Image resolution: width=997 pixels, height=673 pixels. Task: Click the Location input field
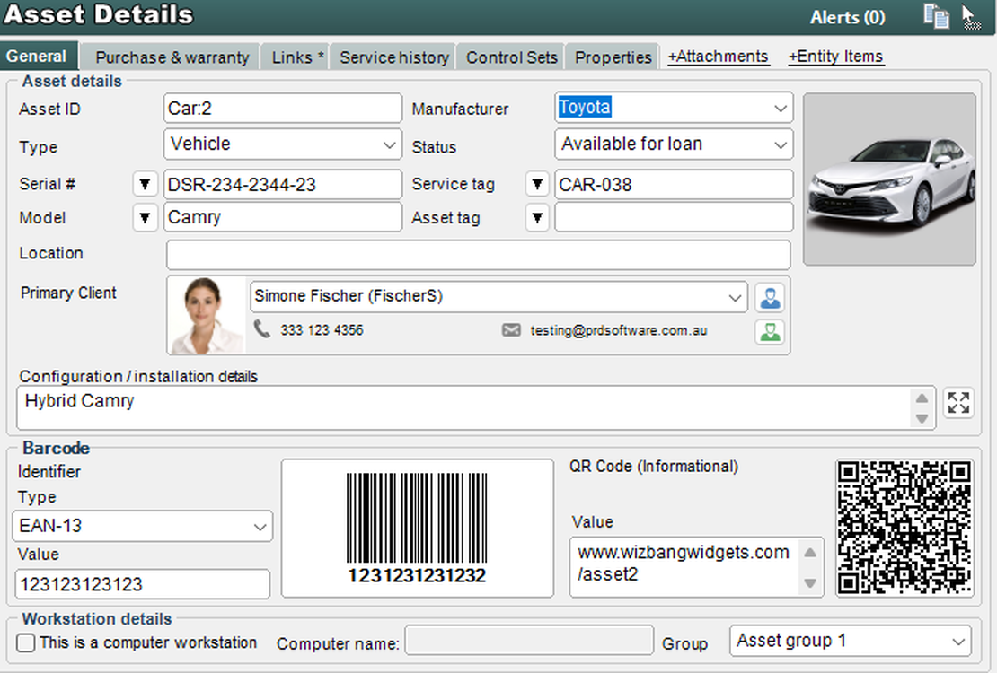coord(478,254)
